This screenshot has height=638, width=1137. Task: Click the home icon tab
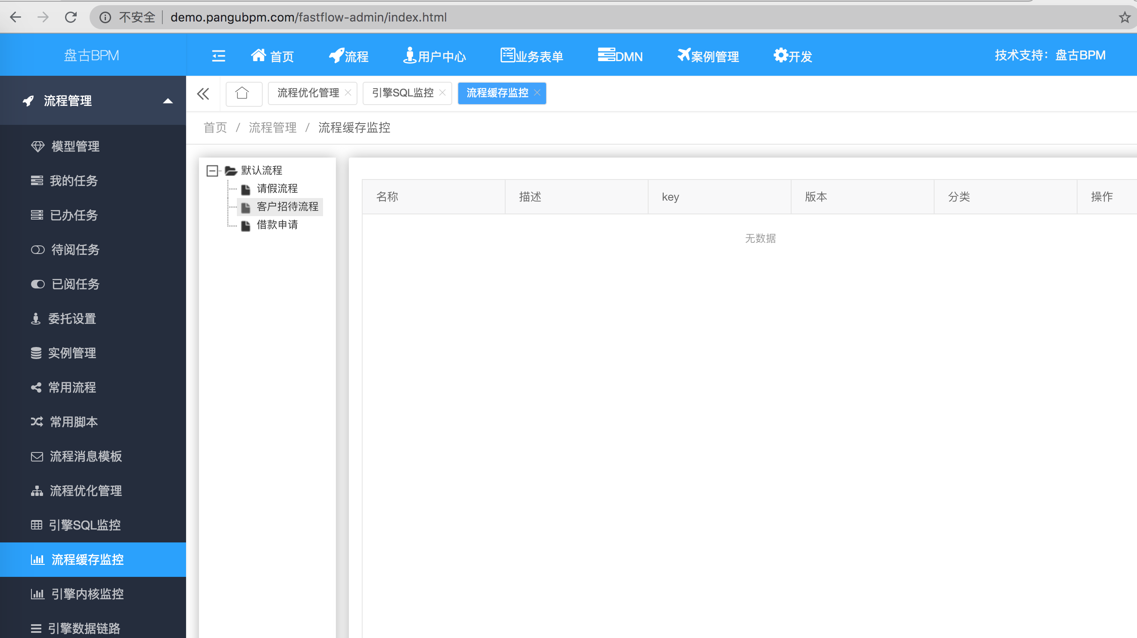click(242, 93)
